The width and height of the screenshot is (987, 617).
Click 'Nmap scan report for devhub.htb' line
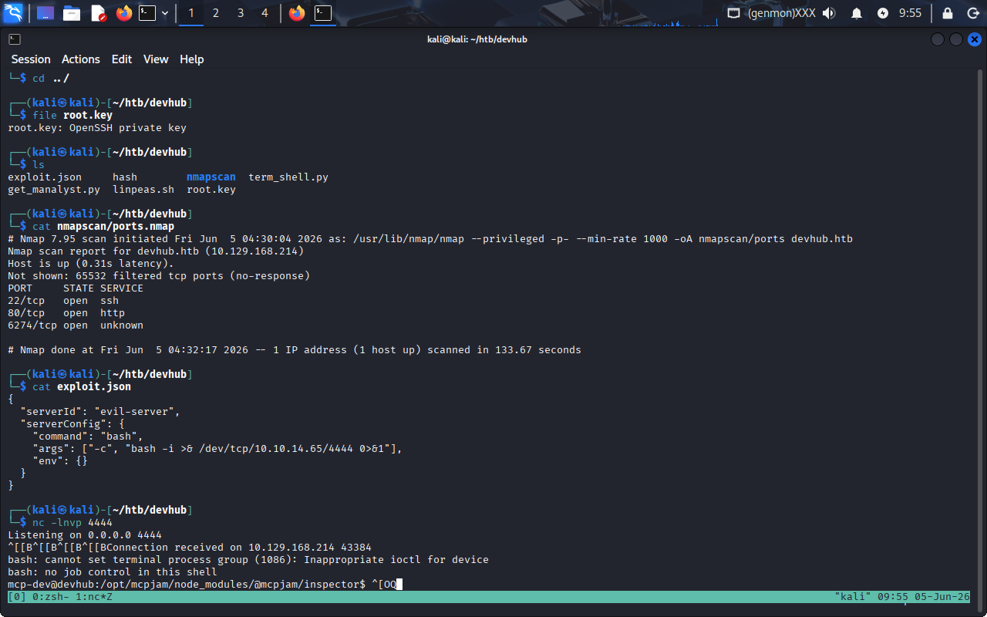coord(156,251)
